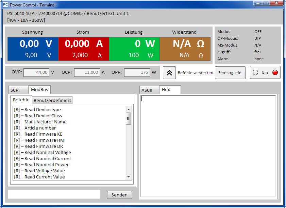Click the OCP value field
The image size is (286, 208).
coord(87,72)
